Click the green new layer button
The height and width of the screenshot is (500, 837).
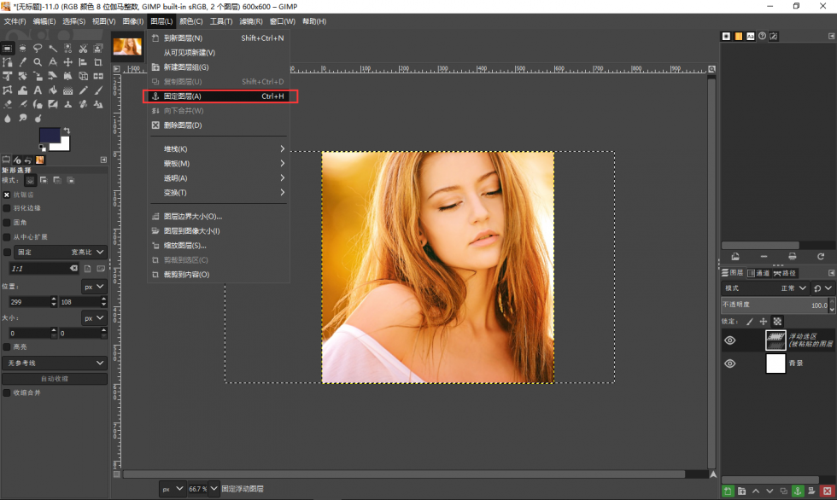727,491
